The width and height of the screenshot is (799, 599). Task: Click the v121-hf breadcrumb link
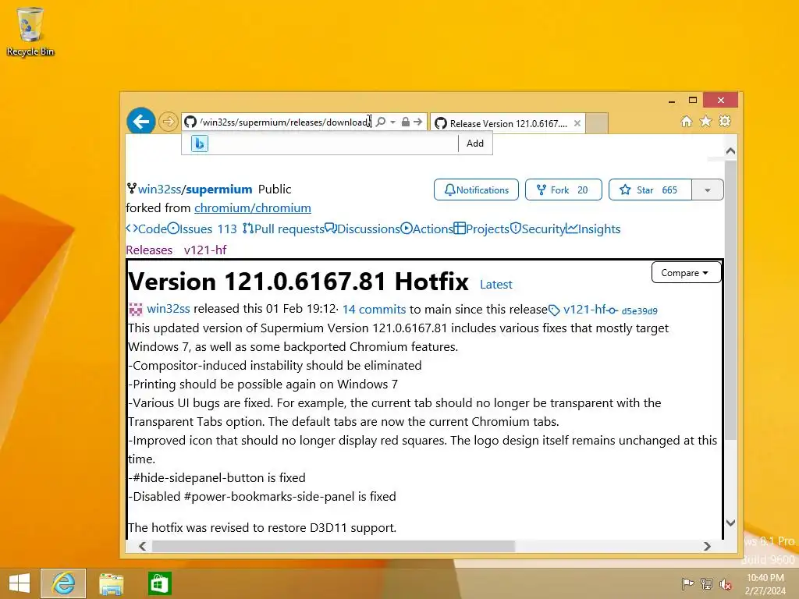[x=205, y=250]
